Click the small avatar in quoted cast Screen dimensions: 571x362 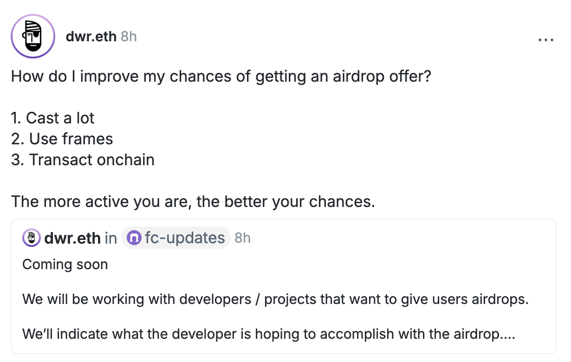point(32,238)
